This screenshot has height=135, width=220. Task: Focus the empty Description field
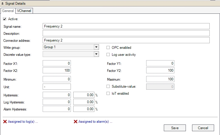point(126,33)
